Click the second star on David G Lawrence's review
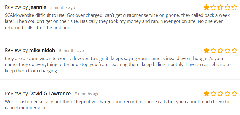Image resolution: width=240 pixels, height=115 pixels. click(x=213, y=94)
